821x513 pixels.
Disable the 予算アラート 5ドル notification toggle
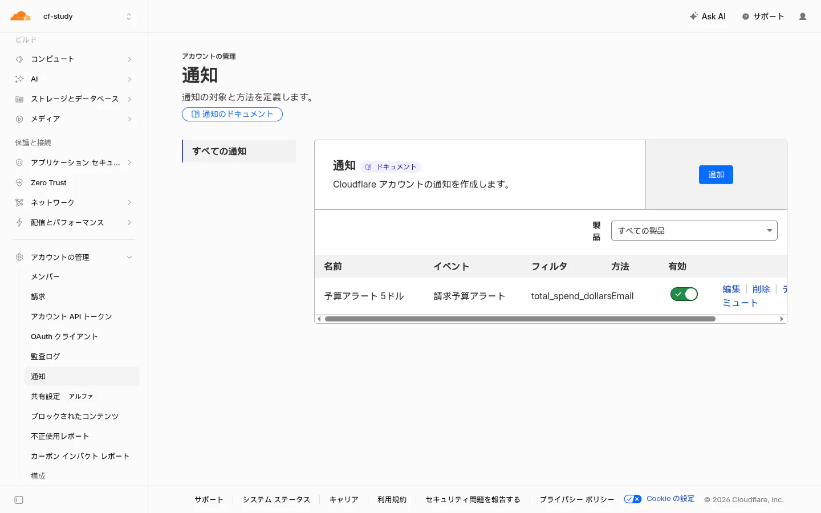pyautogui.click(x=684, y=294)
